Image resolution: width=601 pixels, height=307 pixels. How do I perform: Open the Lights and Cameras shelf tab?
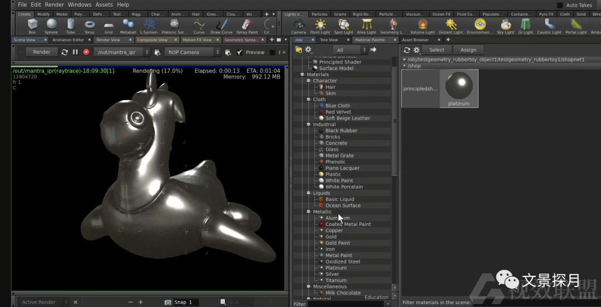tap(294, 14)
